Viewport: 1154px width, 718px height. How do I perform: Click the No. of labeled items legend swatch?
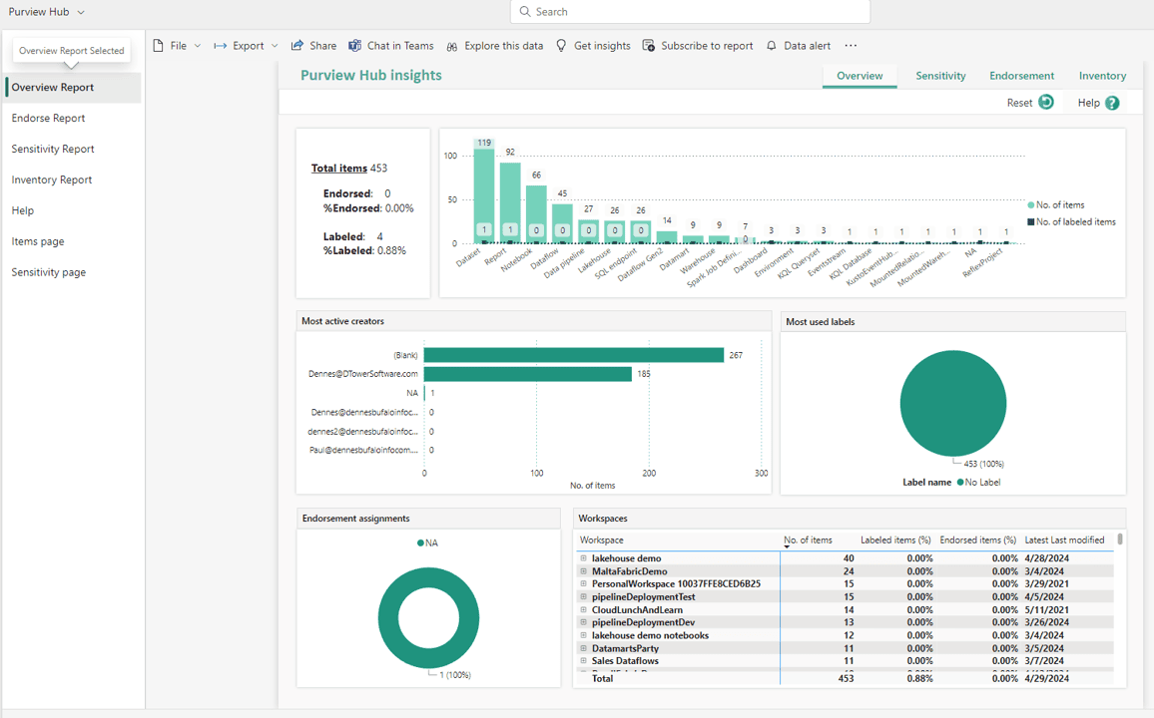[1031, 222]
